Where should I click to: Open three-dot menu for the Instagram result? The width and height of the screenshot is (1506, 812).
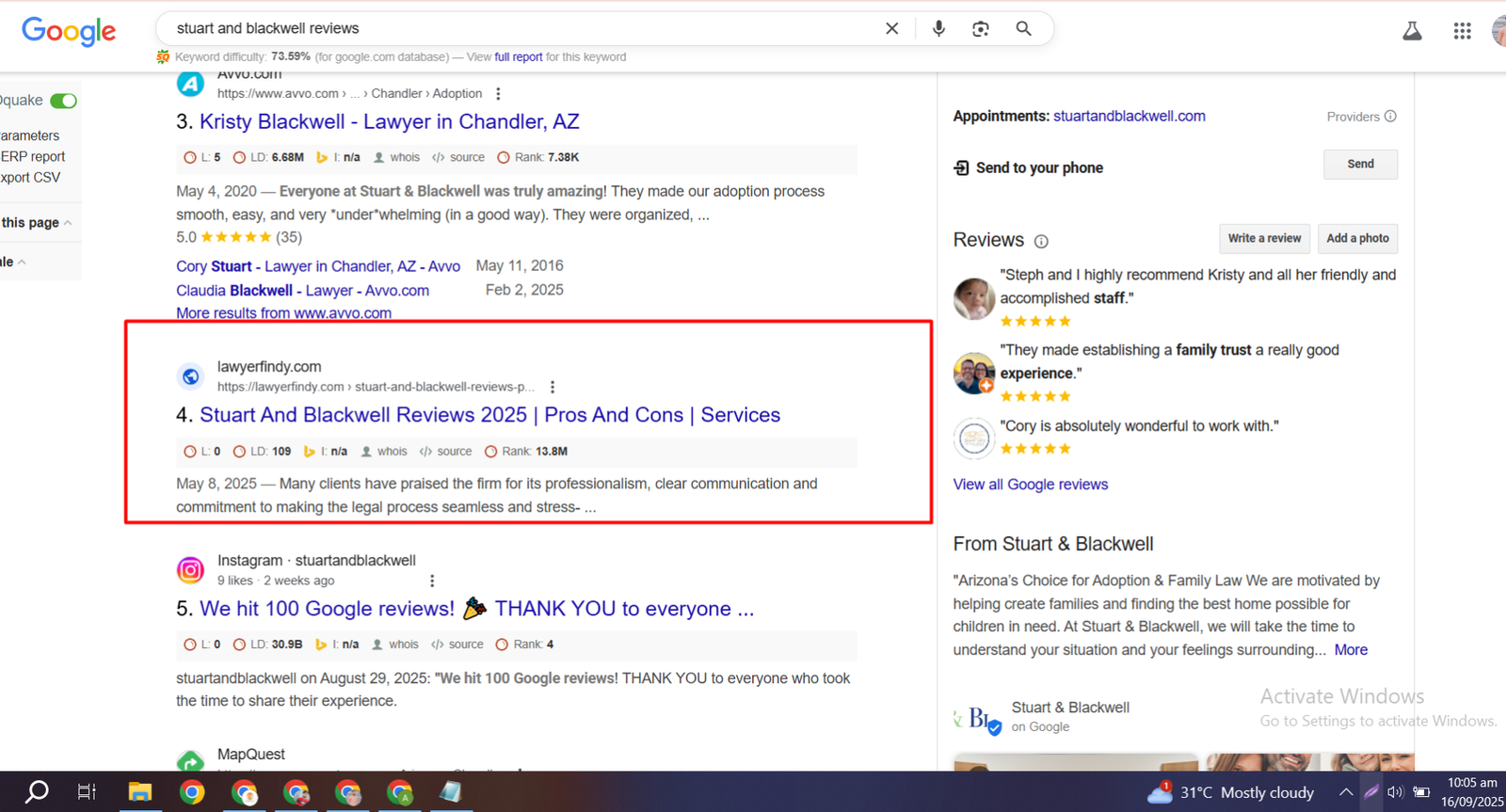pyautogui.click(x=432, y=581)
